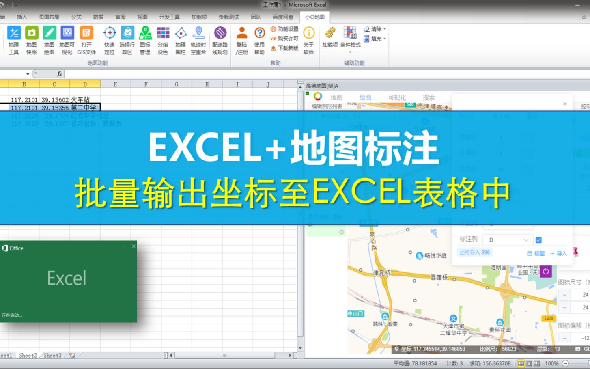Image resolution: width=590 pixels, height=369 pixels.
Task: Open the 绘图 tab in map panel
Action: [x=365, y=97]
